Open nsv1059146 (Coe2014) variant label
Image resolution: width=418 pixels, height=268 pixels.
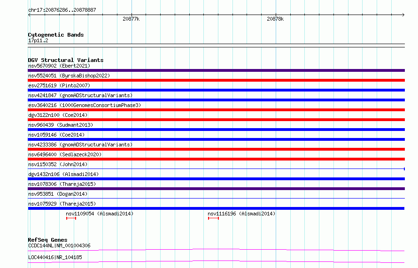coord(56,135)
